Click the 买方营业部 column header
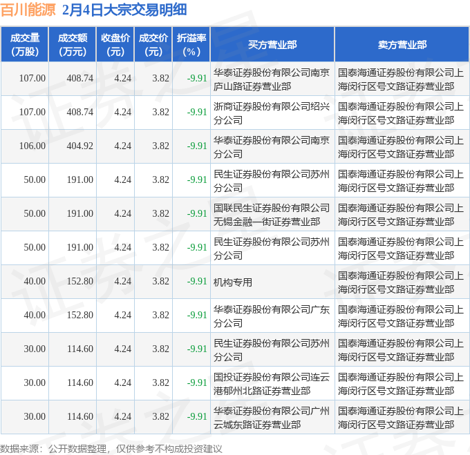 [272, 44]
